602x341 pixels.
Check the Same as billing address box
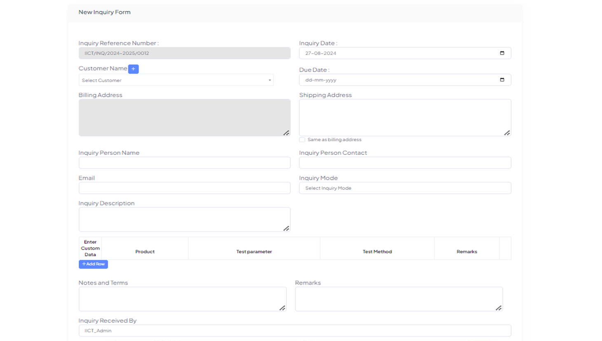302,140
